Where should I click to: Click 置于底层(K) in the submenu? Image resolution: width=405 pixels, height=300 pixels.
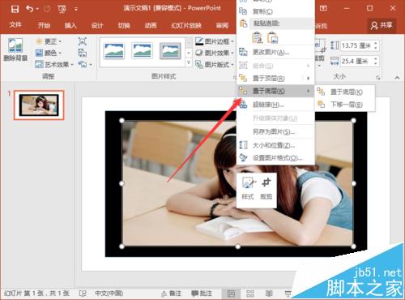(x=345, y=92)
